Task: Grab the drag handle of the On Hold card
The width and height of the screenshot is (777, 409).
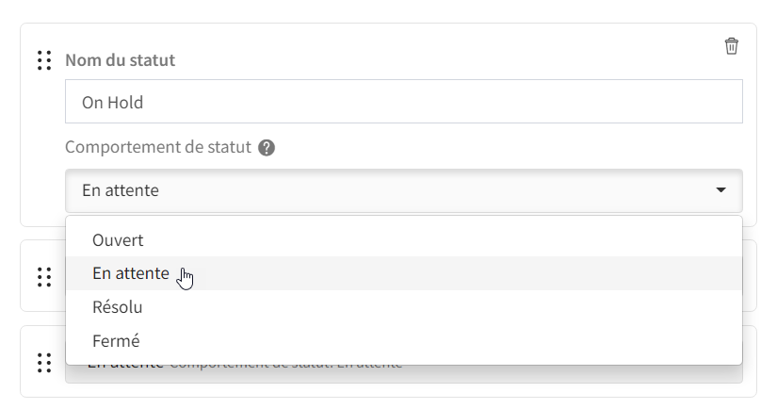Action: 44,60
